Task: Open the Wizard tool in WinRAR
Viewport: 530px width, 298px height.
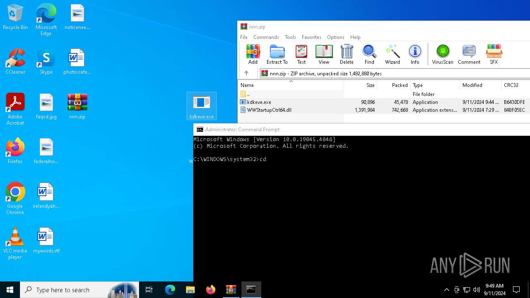Action: [x=392, y=54]
